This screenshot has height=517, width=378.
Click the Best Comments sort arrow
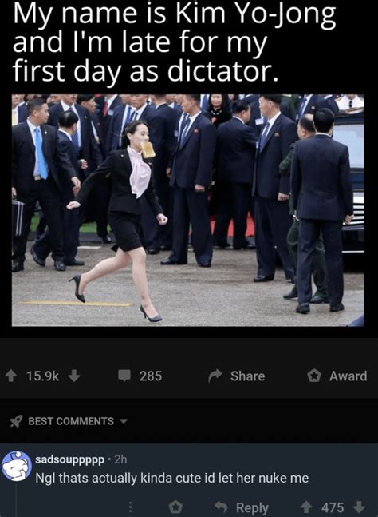(124, 421)
